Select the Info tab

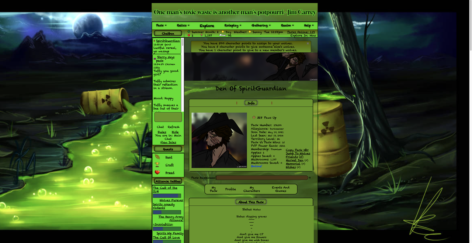click(251, 103)
